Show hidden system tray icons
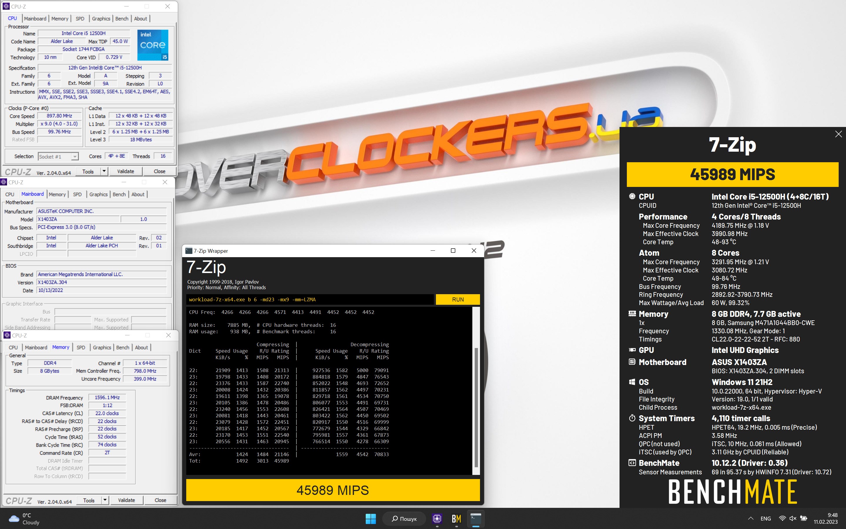This screenshot has width=846, height=529. [751, 518]
